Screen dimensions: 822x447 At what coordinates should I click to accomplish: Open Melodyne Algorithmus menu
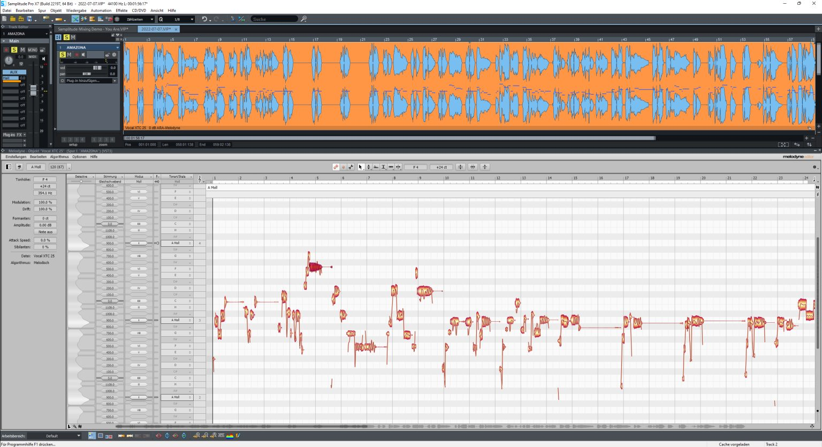59,157
